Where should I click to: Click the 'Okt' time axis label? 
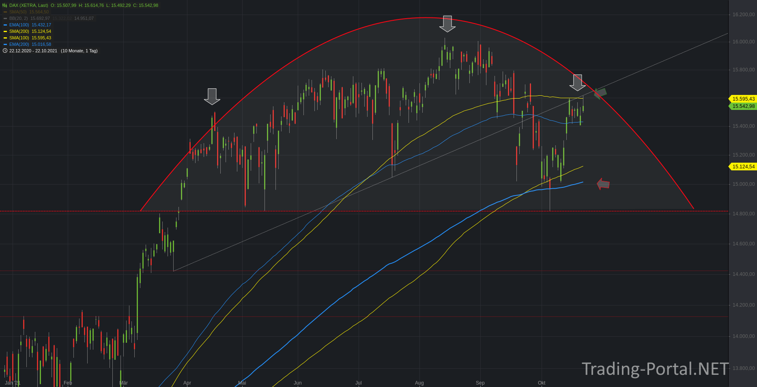pyautogui.click(x=542, y=383)
